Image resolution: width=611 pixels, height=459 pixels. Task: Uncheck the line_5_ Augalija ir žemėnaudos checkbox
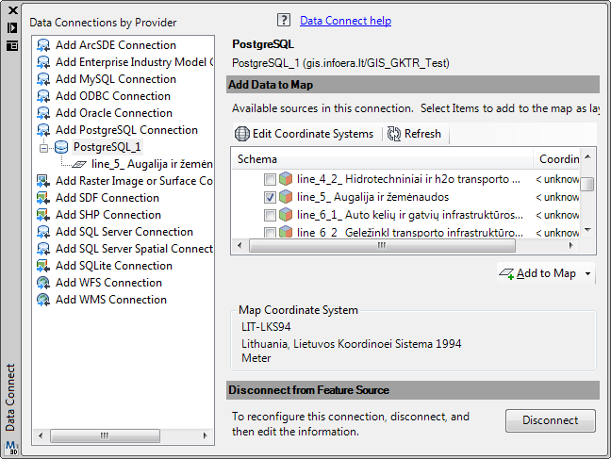click(270, 197)
